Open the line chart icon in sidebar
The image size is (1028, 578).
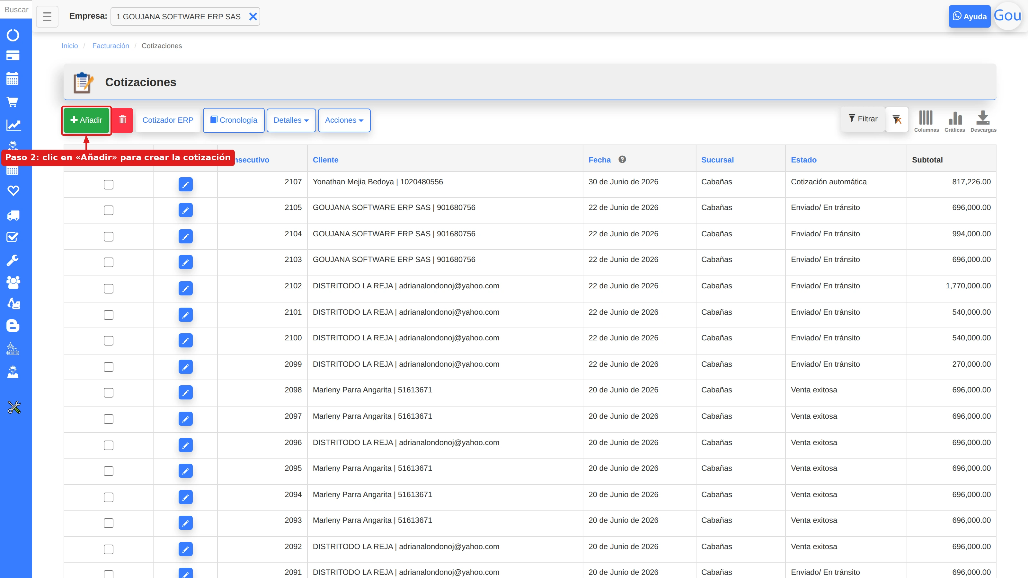coord(13,125)
